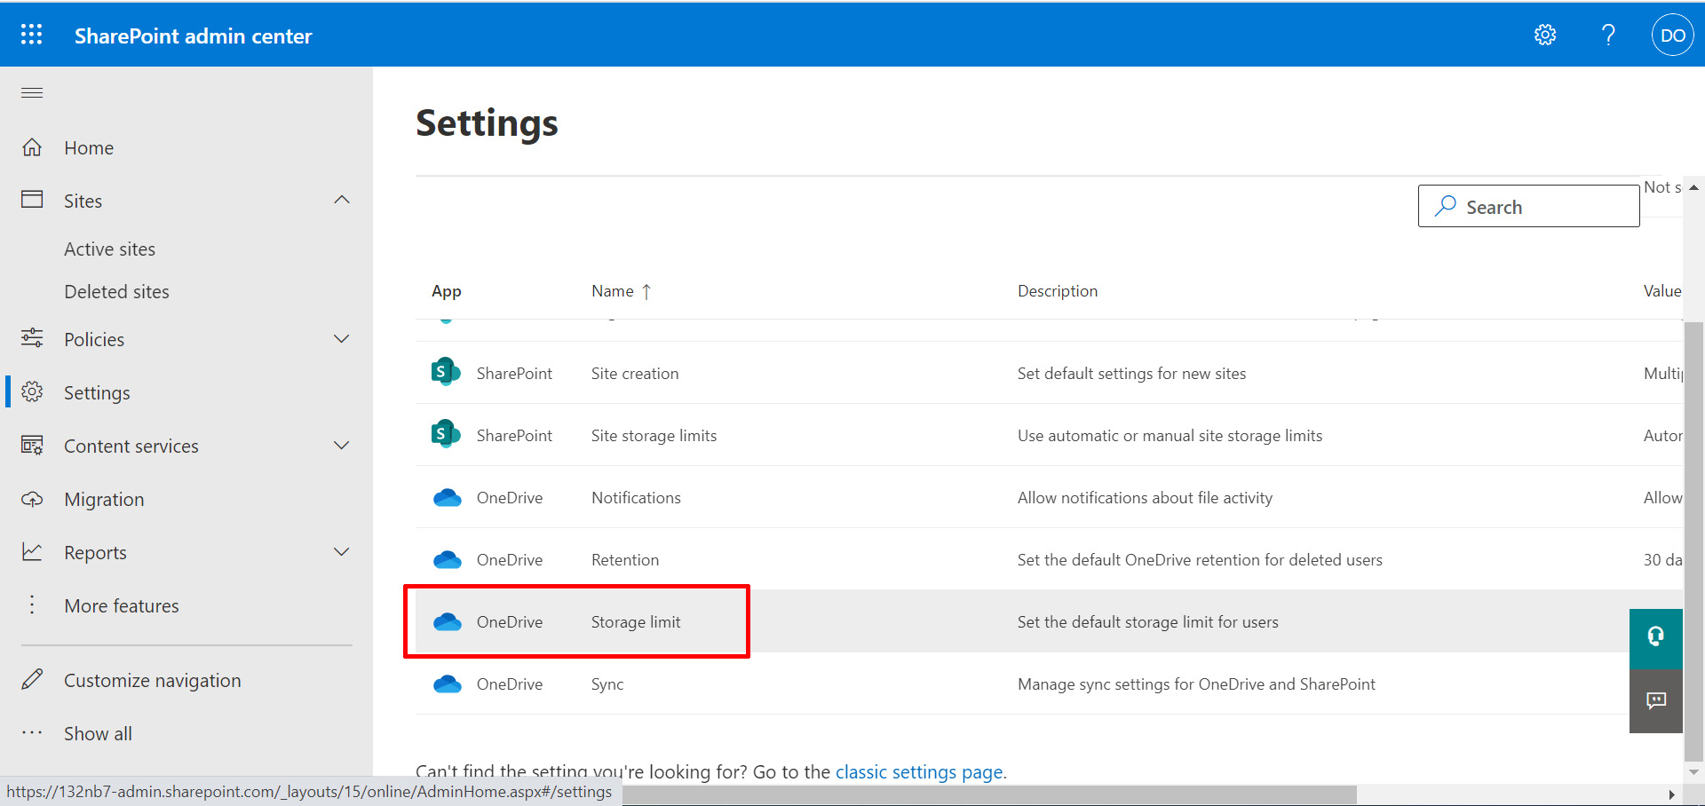This screenshot has height=806, width=1705.
Task: Click the Migration cloud icon
Action: tap(32, 499)
